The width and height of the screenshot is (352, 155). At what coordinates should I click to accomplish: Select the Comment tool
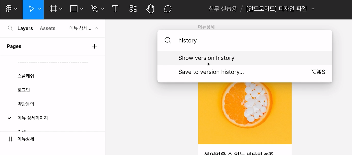click(167, 9)
